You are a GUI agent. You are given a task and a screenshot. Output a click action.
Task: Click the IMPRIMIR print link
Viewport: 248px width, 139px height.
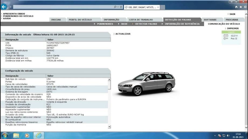pyautogui.click(x=233, y=28)
